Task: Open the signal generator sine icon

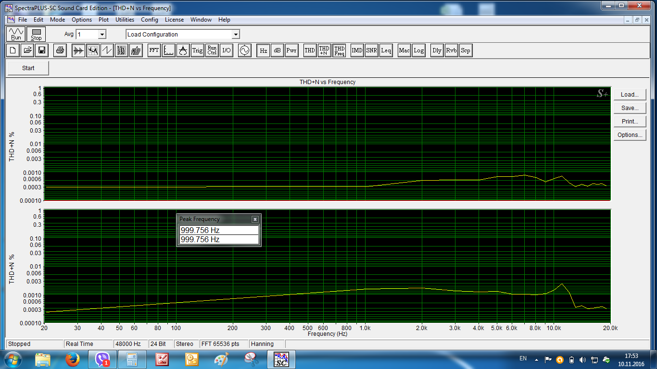Action: [245, 50]
